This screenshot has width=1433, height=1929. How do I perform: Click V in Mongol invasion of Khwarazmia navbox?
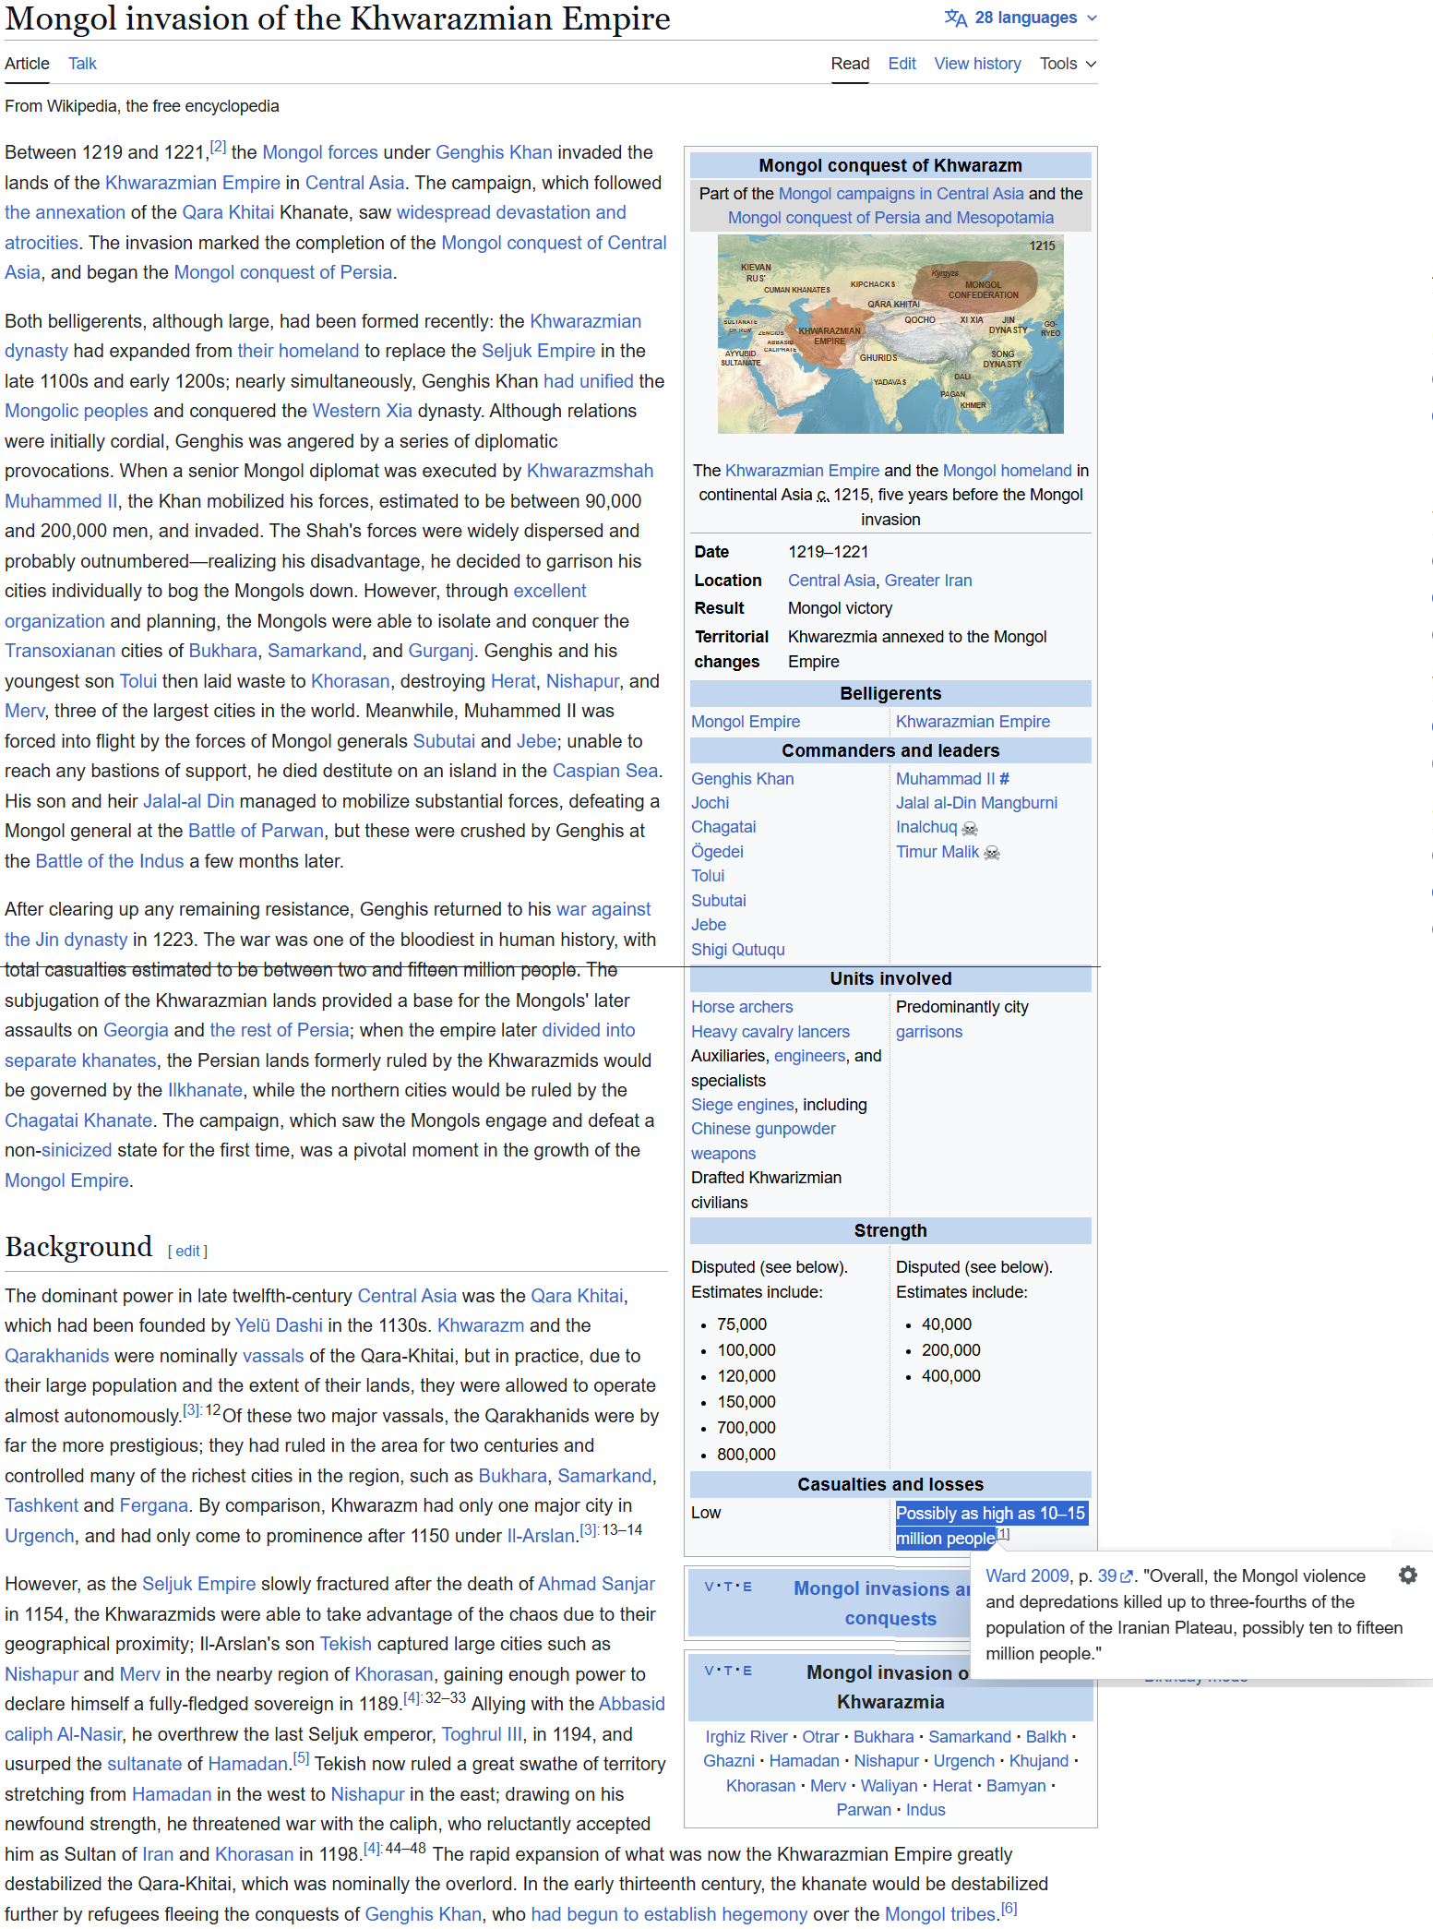710,1671
